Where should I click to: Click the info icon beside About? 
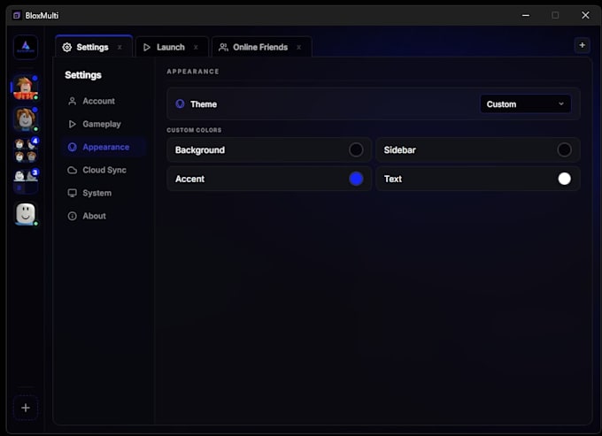click(73, 216)
